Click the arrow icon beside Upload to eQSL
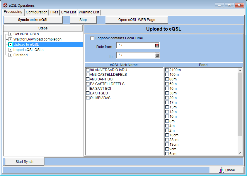247x176 pixels. 11,45
